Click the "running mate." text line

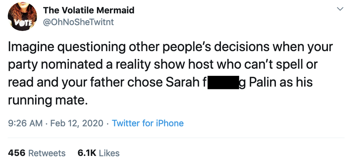47,100
